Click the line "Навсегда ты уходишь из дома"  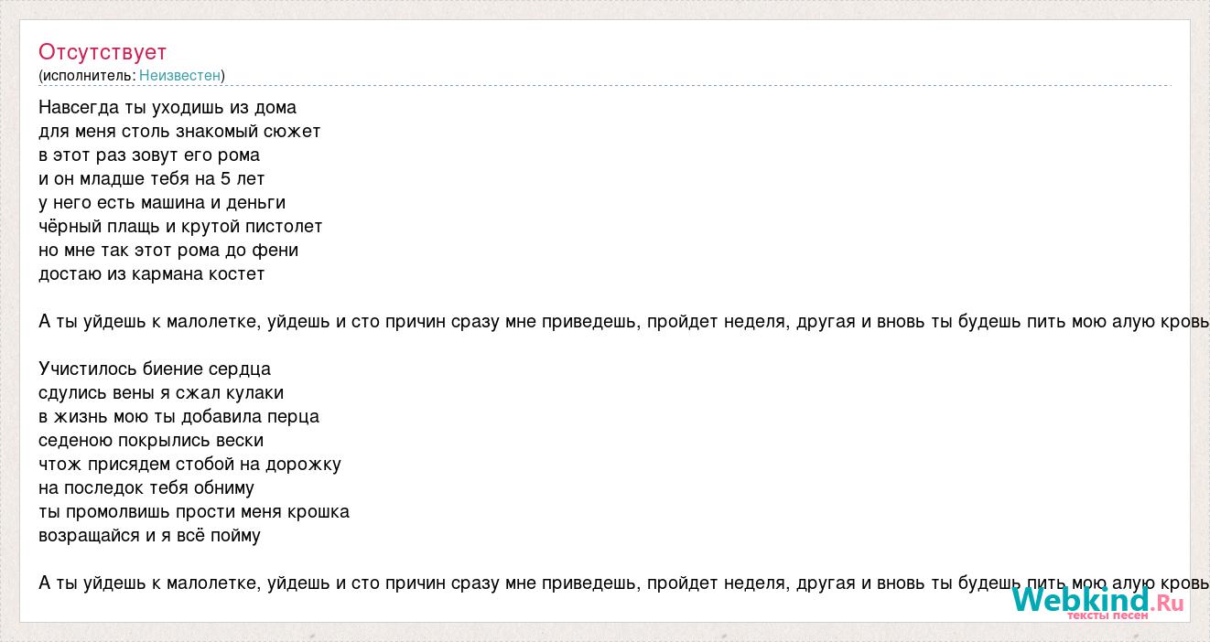click(167, 107)
